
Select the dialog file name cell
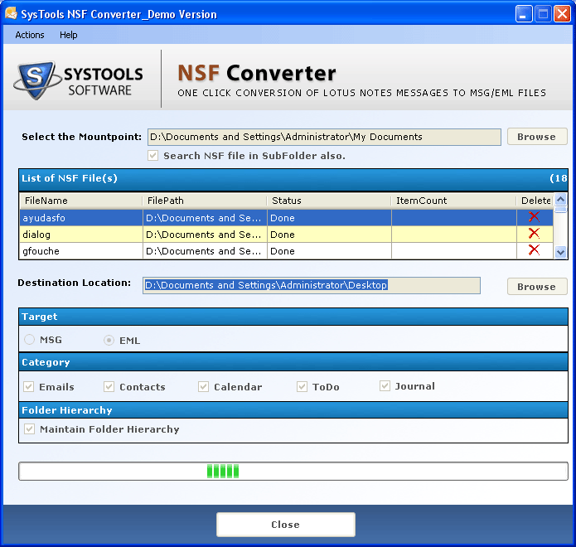click(x=81, y=235)
